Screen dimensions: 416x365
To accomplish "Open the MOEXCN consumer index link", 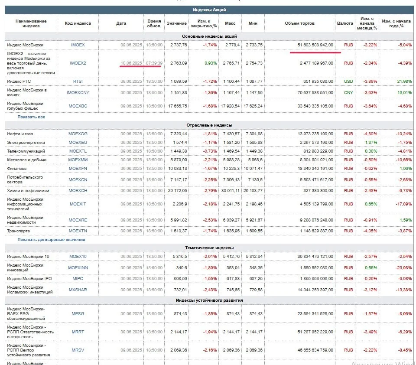I will coord(78,180).
